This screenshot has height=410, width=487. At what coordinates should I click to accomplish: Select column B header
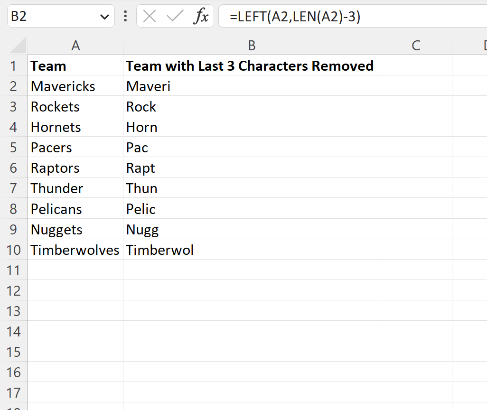(252, 46)
